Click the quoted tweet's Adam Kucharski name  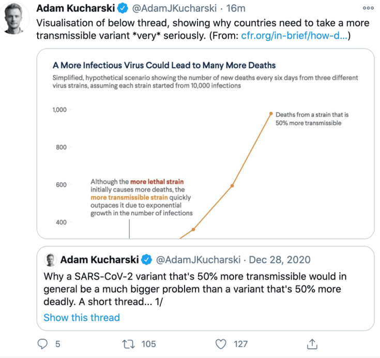100,259
